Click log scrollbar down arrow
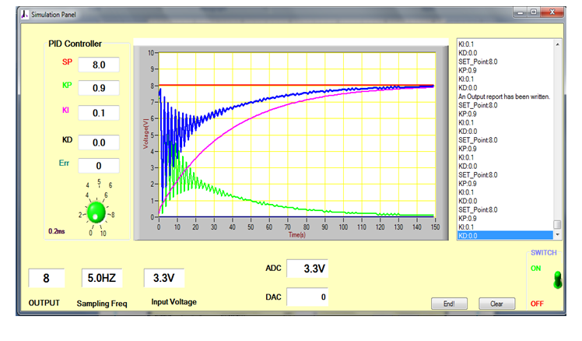 (557, 234)
